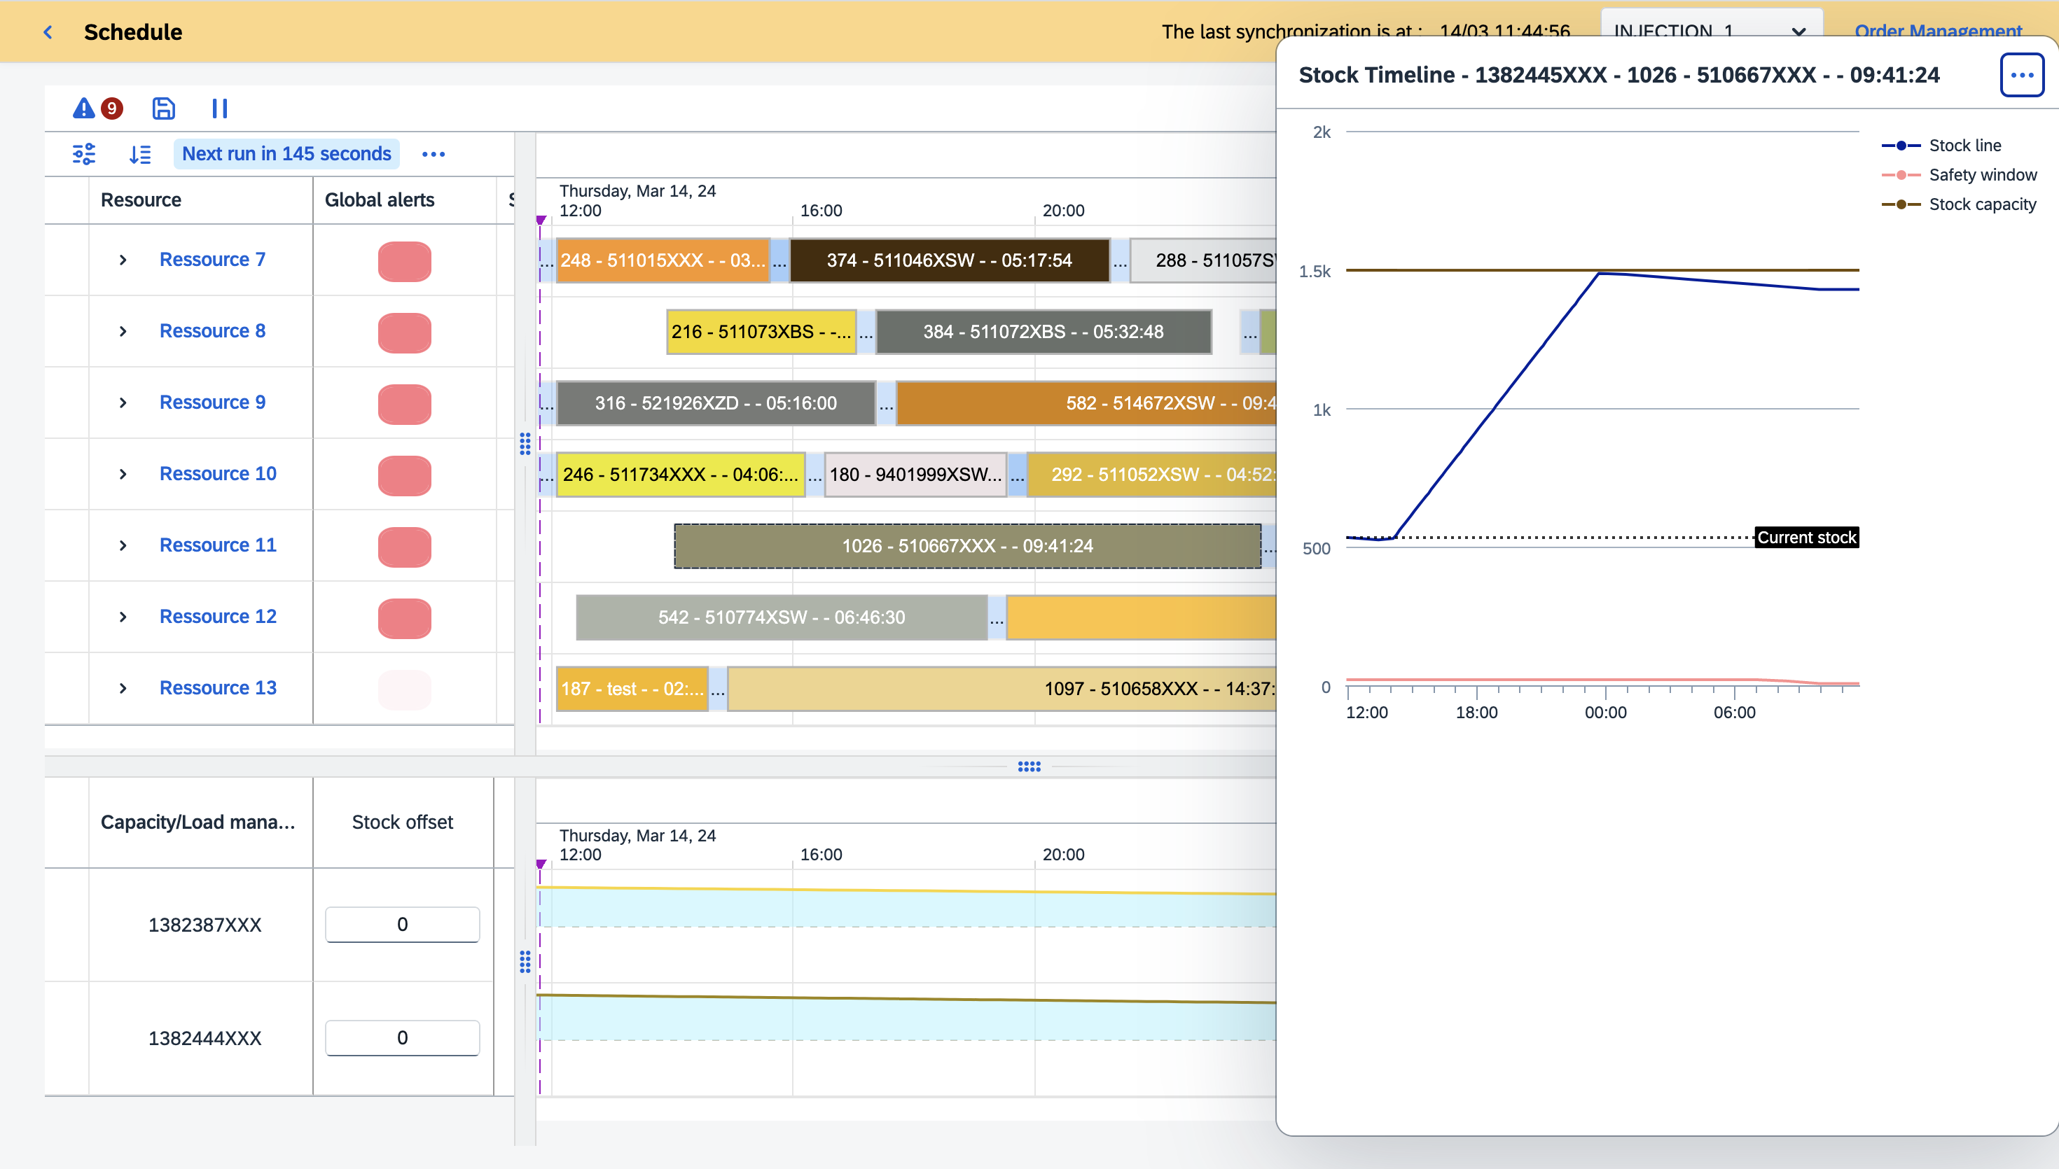
Task: Select order 1026 - 510667XXX bar
Action: point(968,546)
